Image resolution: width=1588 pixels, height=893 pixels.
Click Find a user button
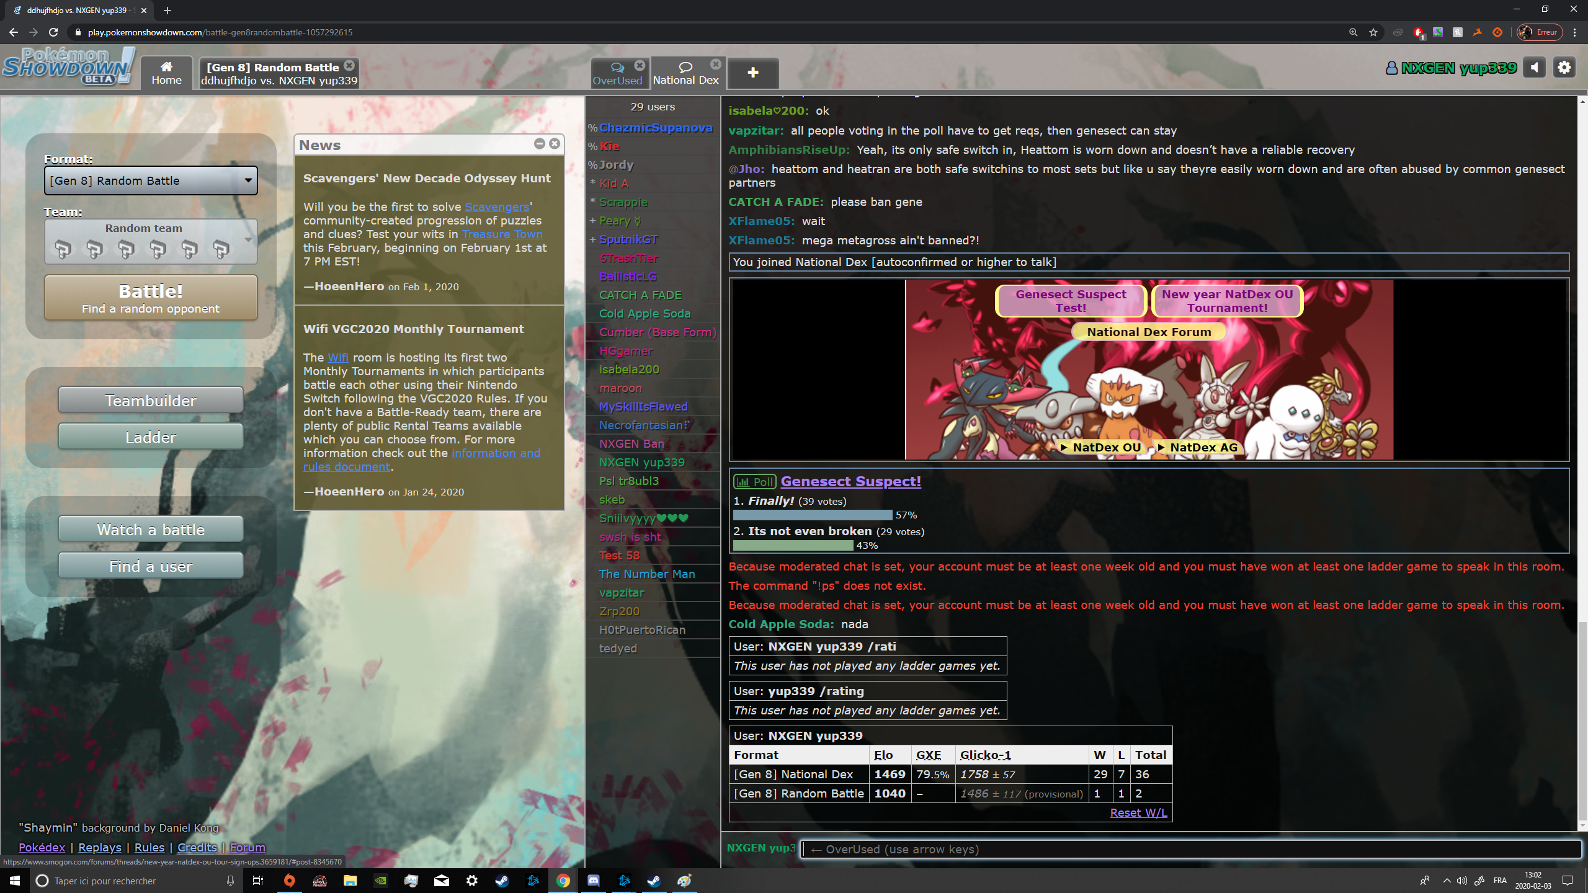point(151,566)
